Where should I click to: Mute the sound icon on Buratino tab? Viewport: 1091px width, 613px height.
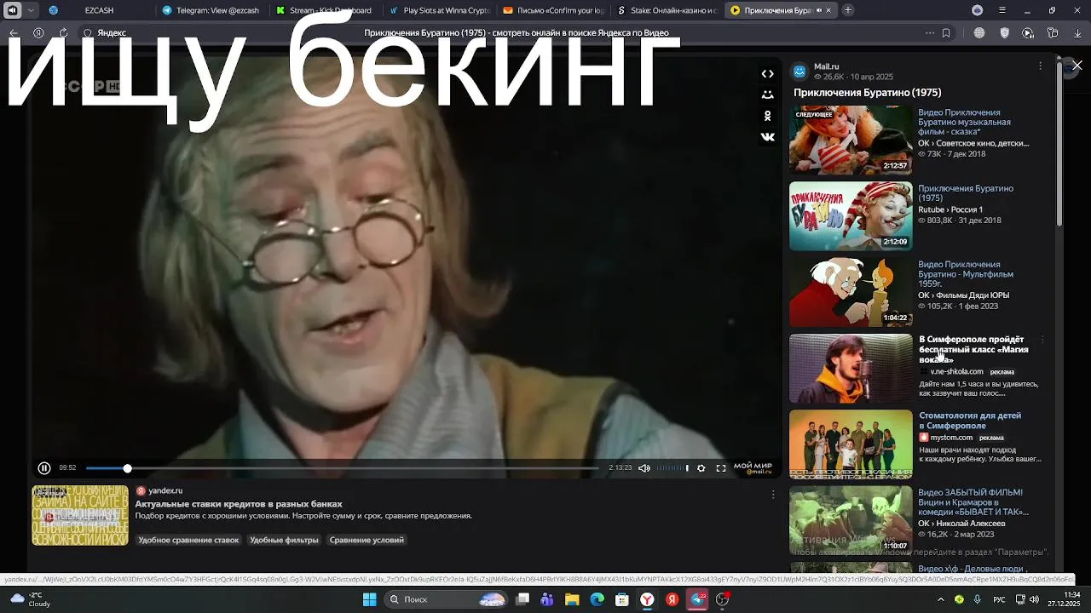(819, 10)
